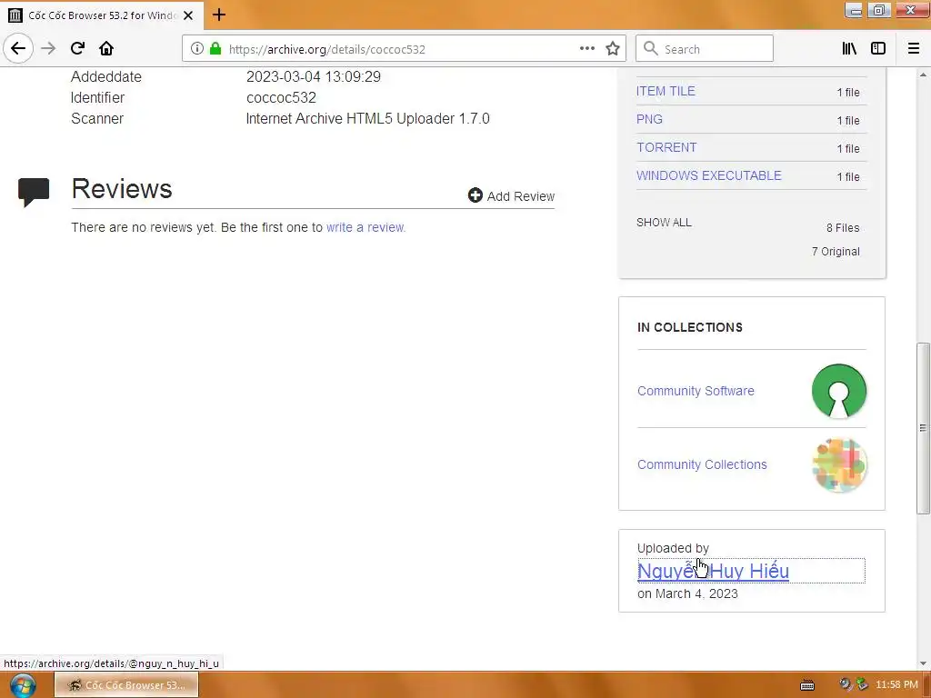Click the Identifier value coccoc532
This screenshot has width=931, height=698.
click(282, 98)
